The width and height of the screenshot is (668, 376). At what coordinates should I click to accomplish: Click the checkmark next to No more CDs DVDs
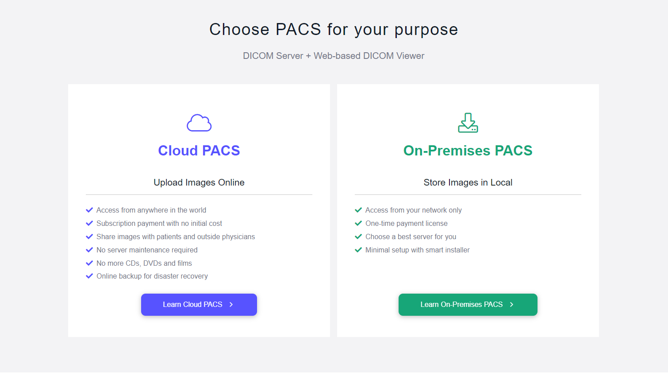pos(89,263)
